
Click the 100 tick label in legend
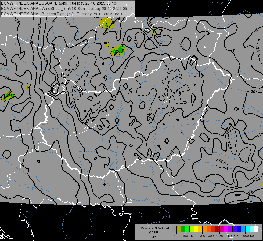point(176,236)
